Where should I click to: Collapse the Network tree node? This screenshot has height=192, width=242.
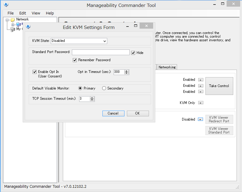click(x=7, y=20)
